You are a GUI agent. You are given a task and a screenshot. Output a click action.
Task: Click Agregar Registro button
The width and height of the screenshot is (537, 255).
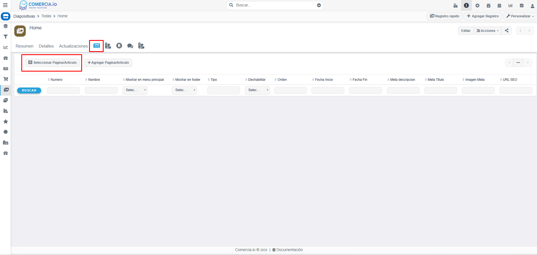point(483,16)
